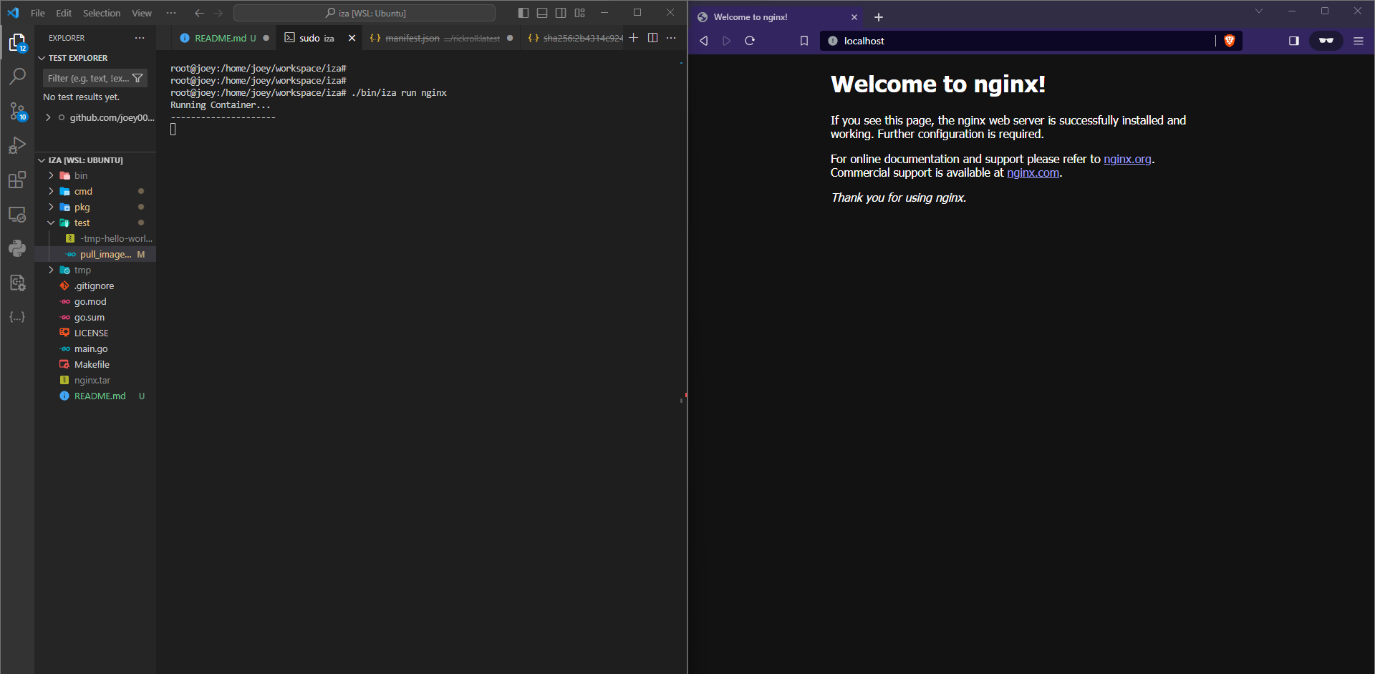Open Explorer panel more actions ellipsis
1375x674 pixels.
pyautogui.click(x=140, y=38)
